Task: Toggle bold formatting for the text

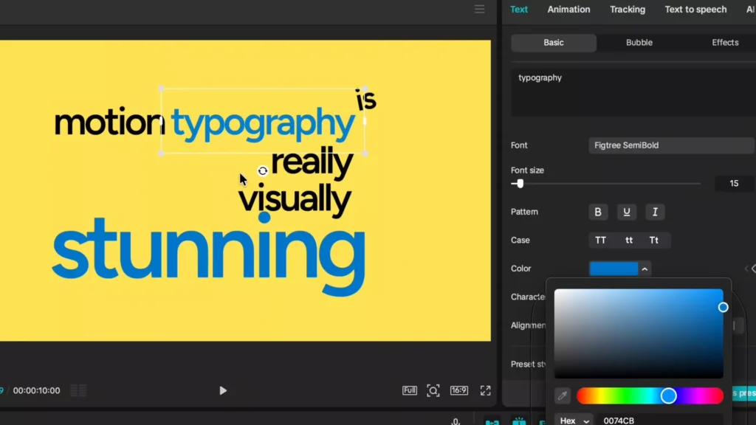Action: (x=597, y=212)
